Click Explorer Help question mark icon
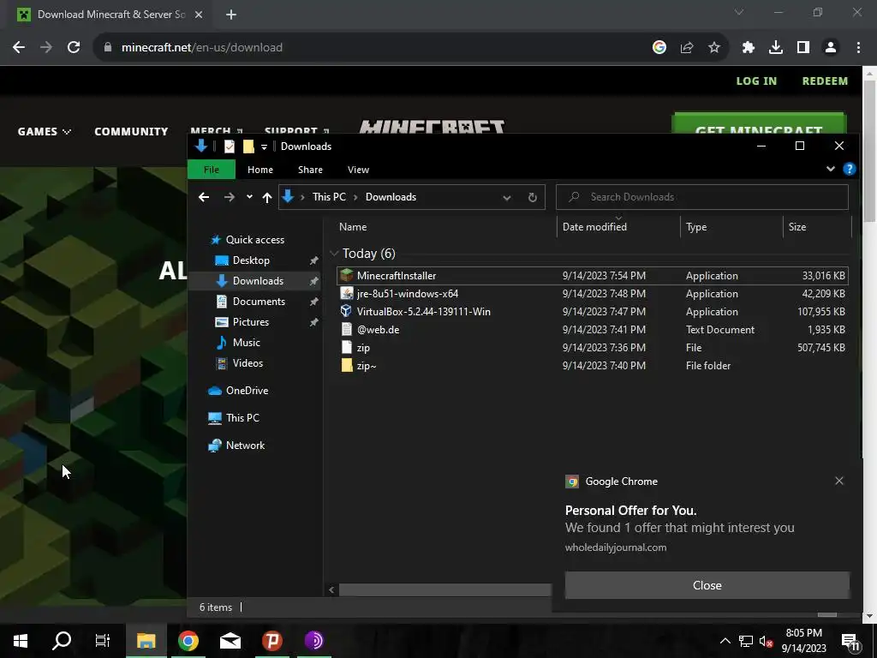This screenshot has height=658, width=877. [849, 169]
